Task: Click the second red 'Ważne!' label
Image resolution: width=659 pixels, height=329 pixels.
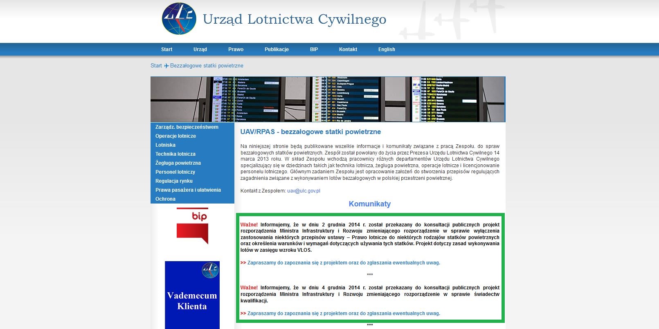Action: click(249, 288)
